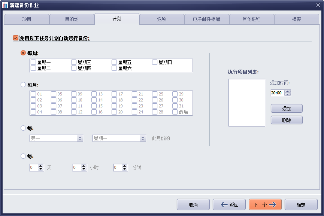The image size is (324, 216).
Task: Tick the 星期四 checkbox
Action: (x=74, y=68)
